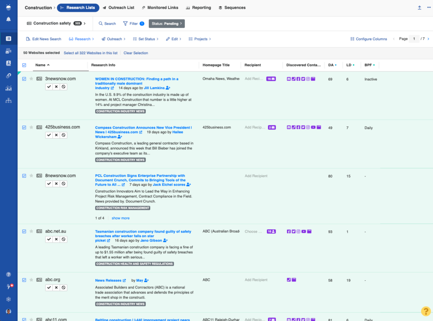Image resolution: width=433 pixels, height=321 pixels.
Task: Open Configure Columns
Action: click(x=369, y=39)
